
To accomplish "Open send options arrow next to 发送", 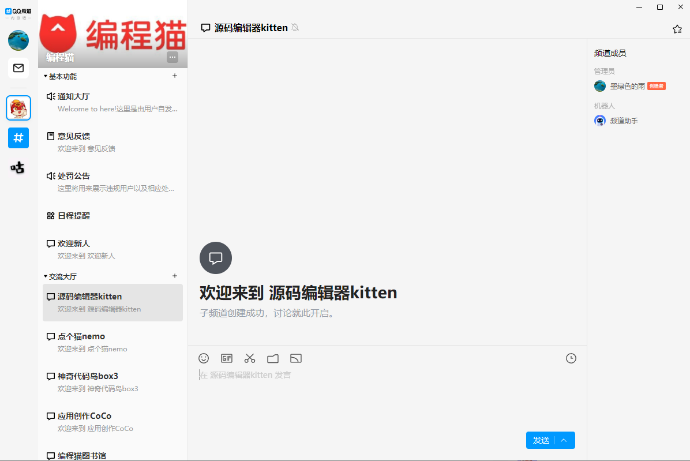I will [x=564, y=440].
